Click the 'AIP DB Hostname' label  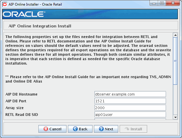(x=21, y=94)
